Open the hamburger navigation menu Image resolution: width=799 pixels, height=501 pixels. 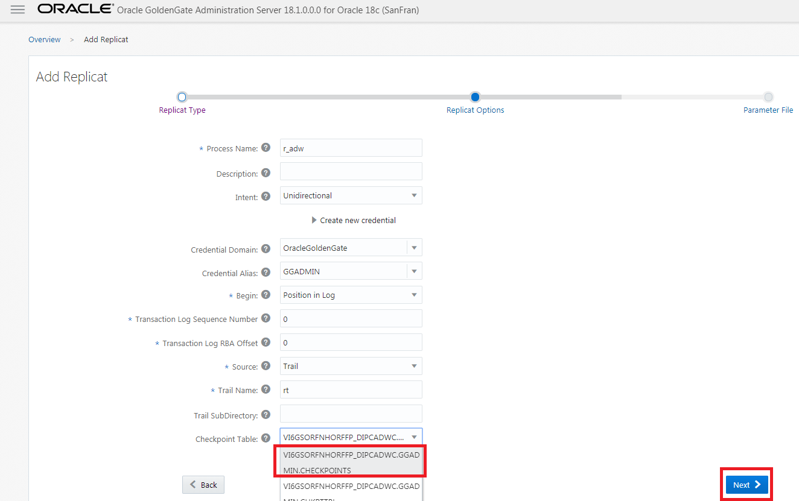[18, 10]
